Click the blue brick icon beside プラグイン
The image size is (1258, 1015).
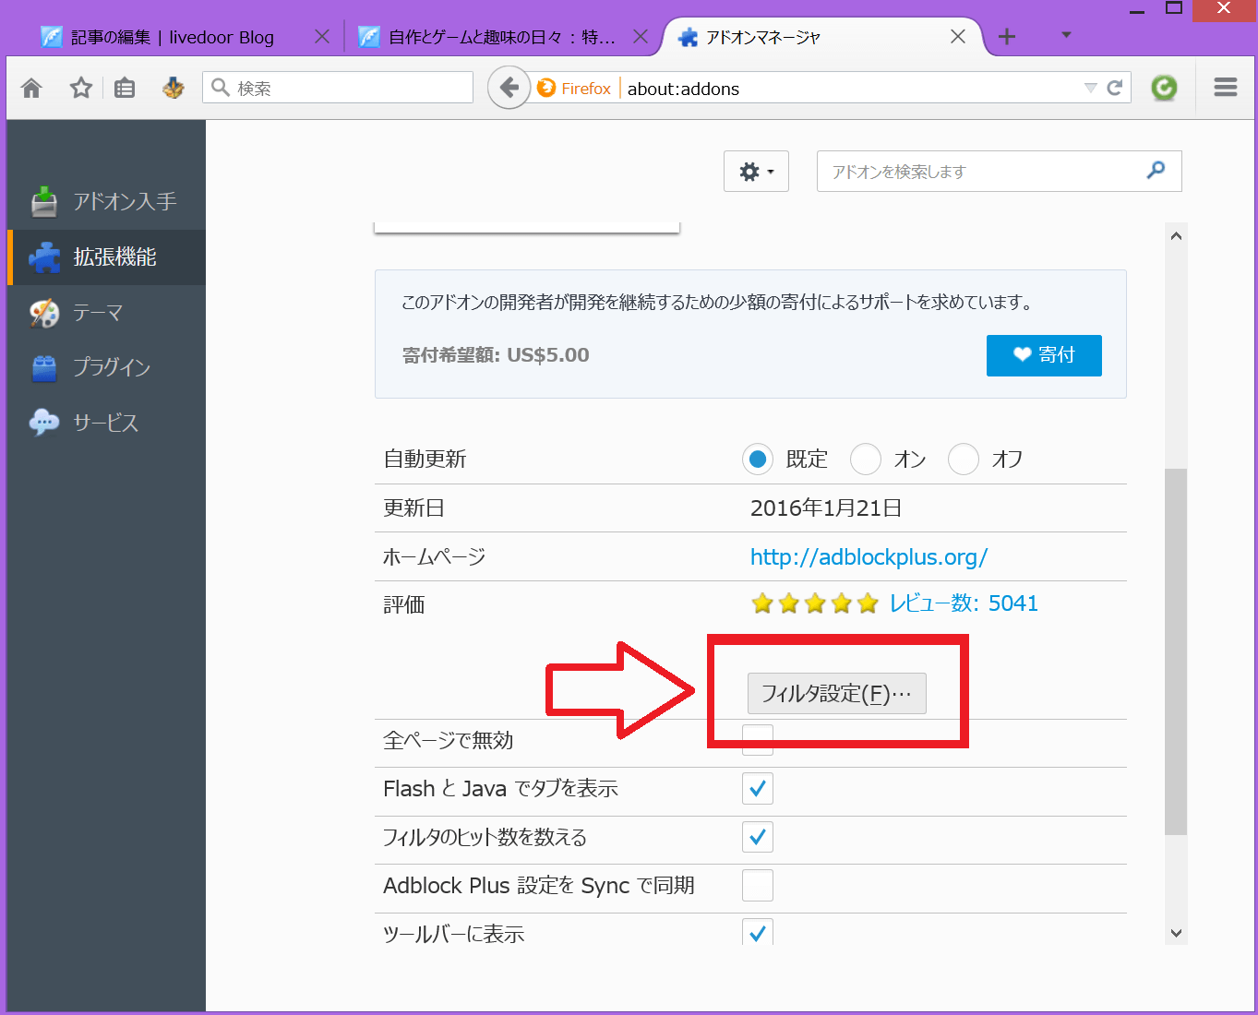(x=44, y=367)
